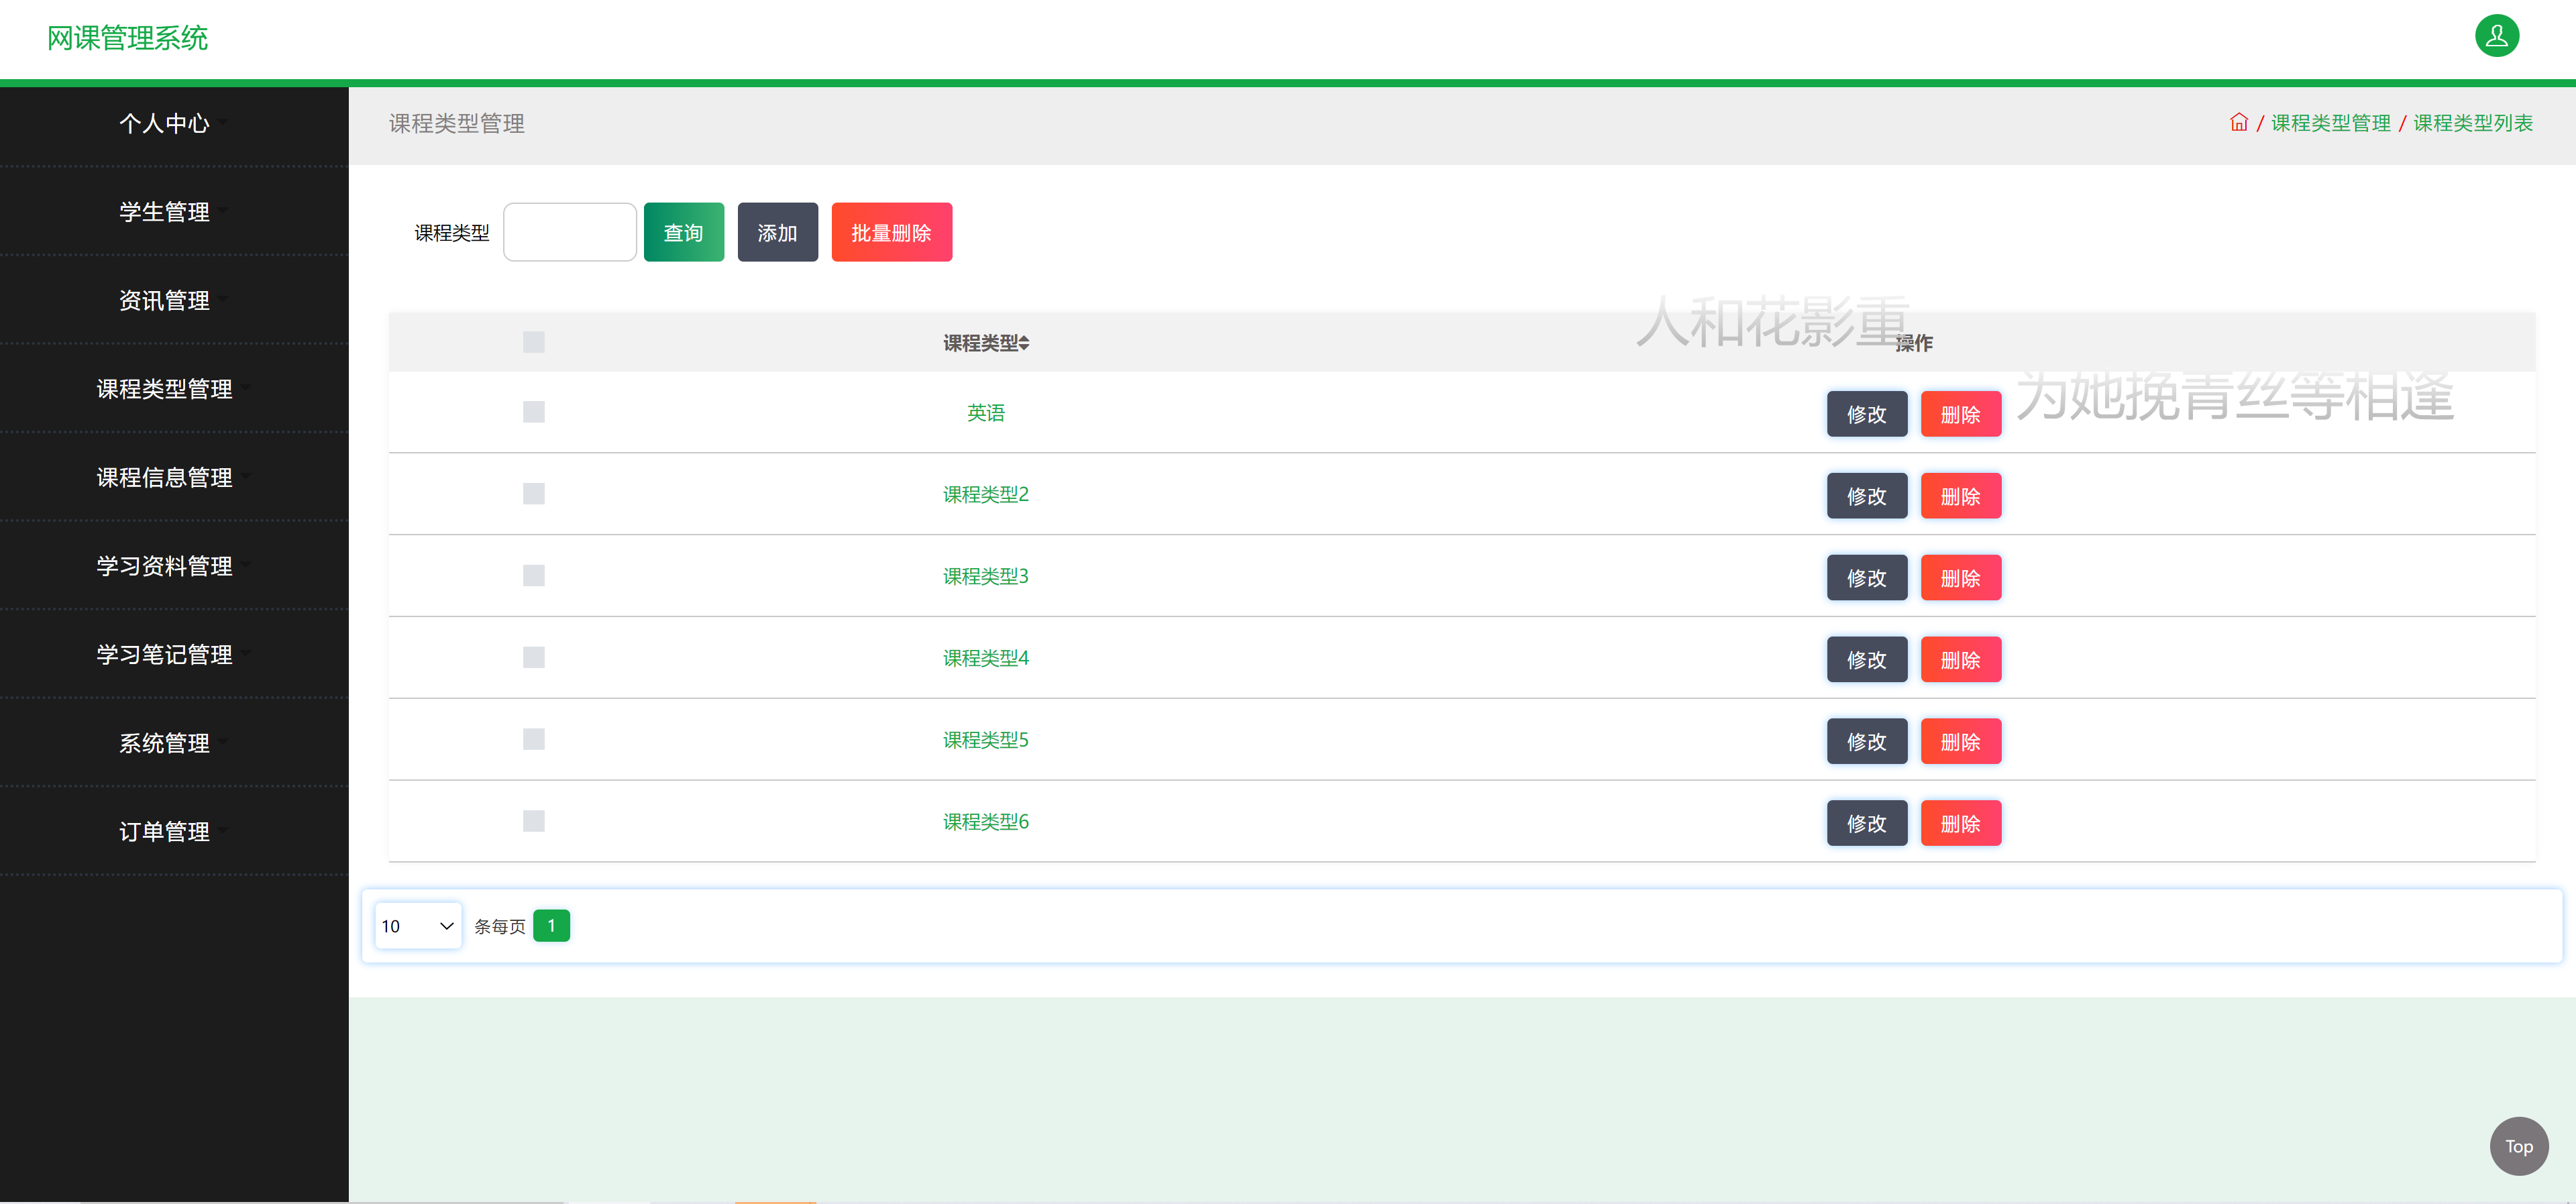Image resolution: width=2576 pixels, height=1204 pixels.
Task: Open the page size dropdown showing 10
Action: click(417, 925)
